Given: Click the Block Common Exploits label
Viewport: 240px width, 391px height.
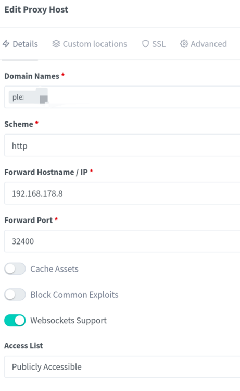Looking at the screenshot, I should [74, 295].
